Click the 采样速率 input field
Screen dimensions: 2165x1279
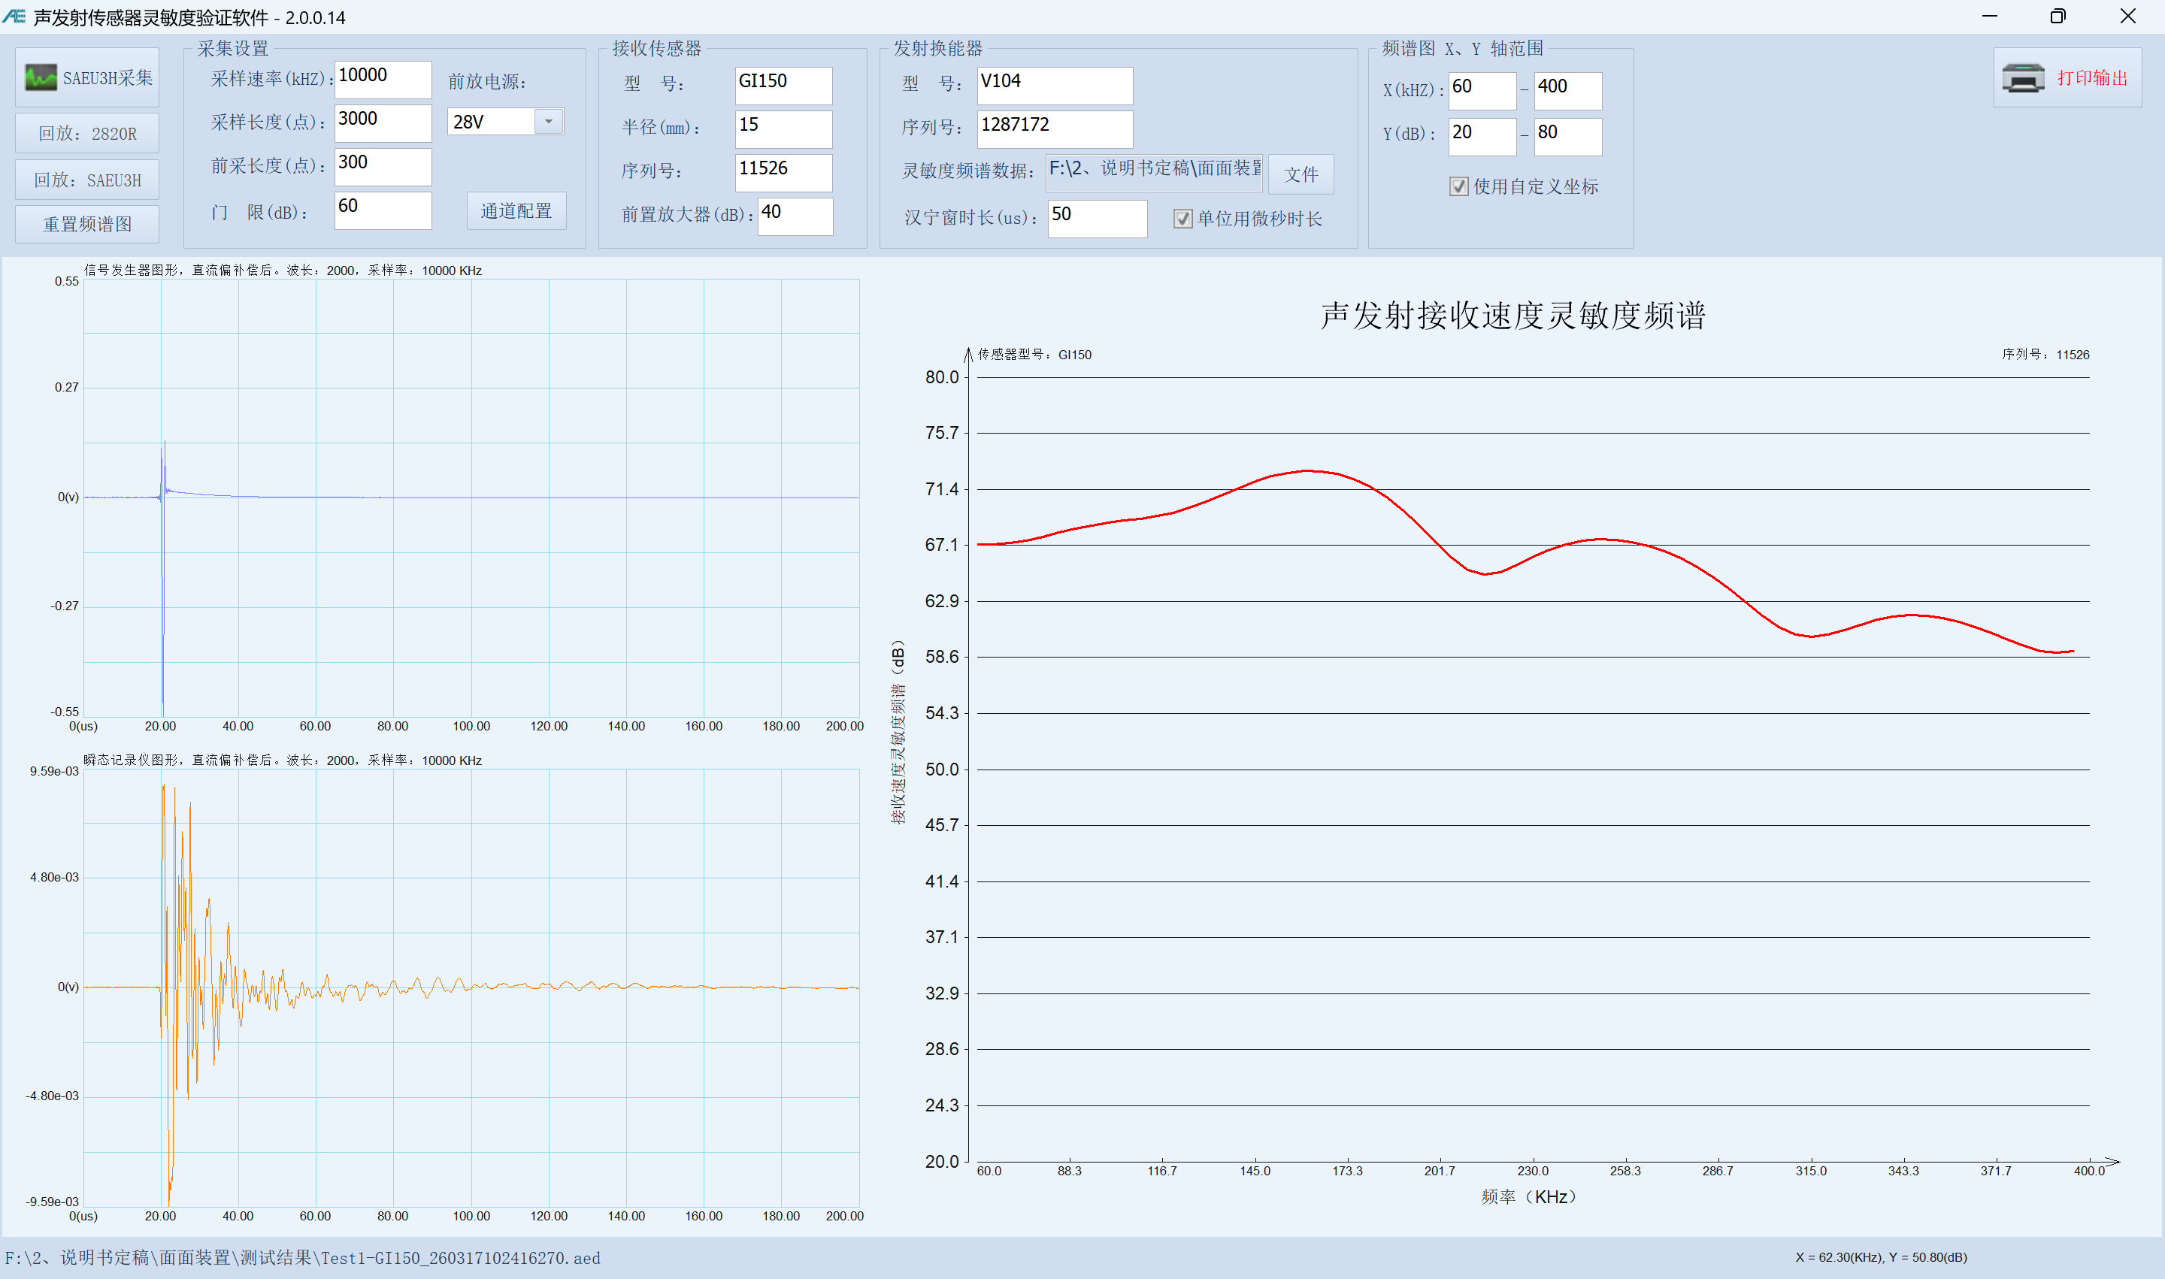click(x=382, y=80)
